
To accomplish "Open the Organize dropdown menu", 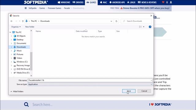I will click(16, 27).
